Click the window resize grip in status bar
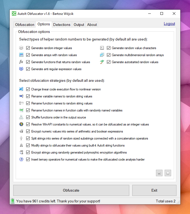190x214 pixels. (x=178, y=202)
